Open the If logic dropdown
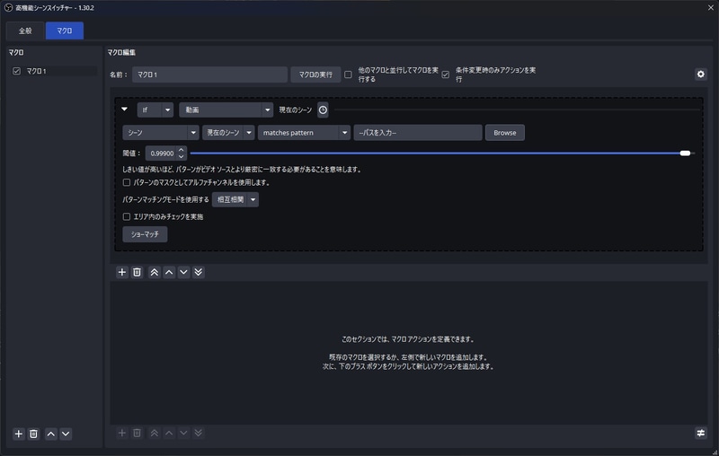This screenshot has height=456, width=719. (155, 110)
